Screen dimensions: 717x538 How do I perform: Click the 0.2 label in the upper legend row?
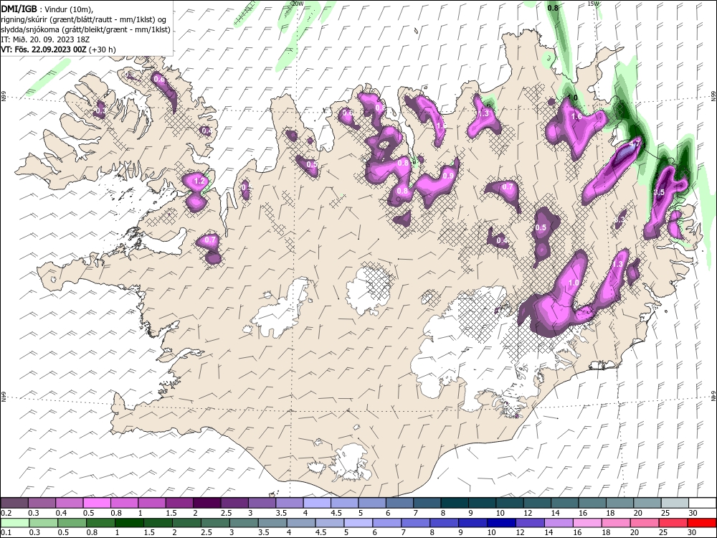pos(6,514)
